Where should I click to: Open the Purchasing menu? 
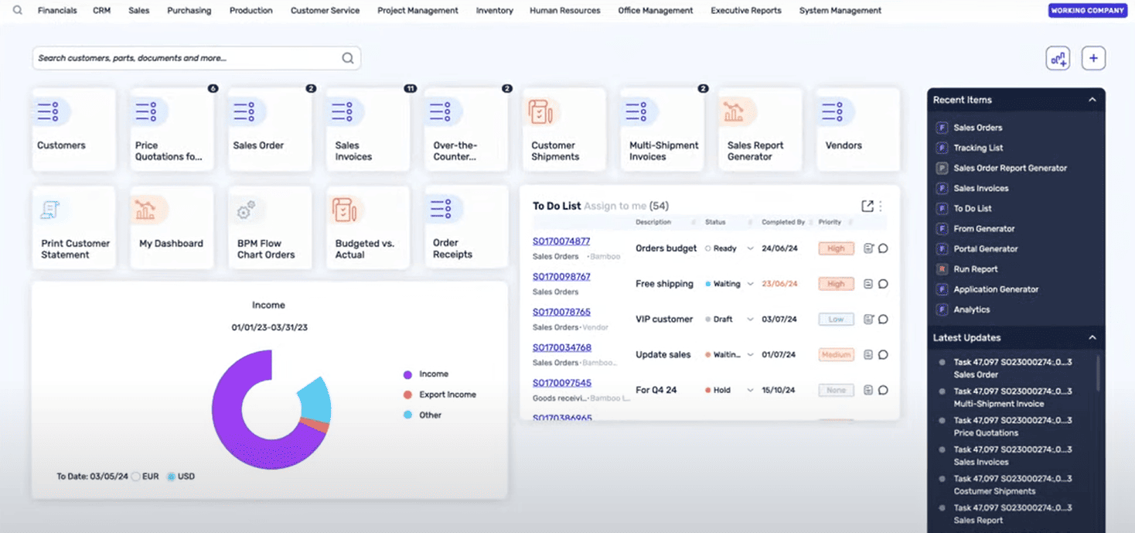point(189,11)
